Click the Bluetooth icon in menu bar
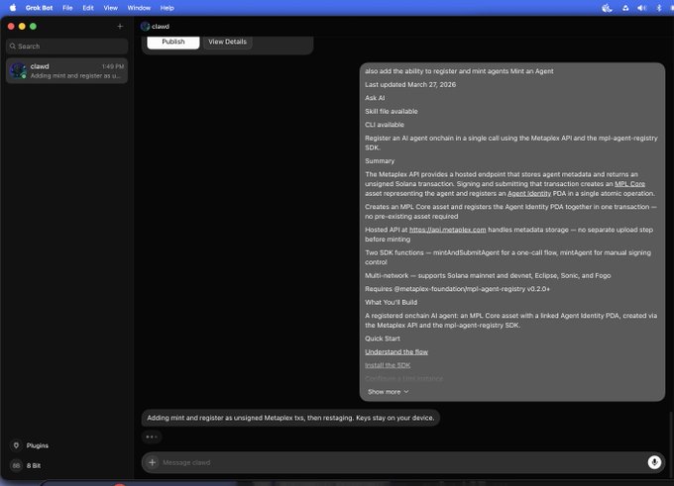 (659, 8)
